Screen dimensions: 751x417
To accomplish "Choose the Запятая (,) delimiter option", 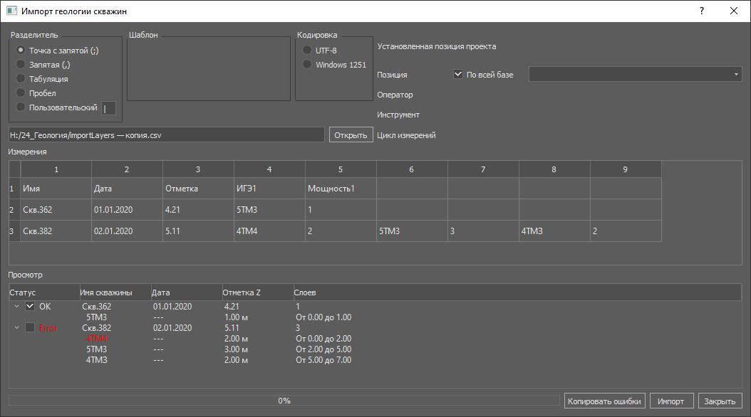I will 21,65.
